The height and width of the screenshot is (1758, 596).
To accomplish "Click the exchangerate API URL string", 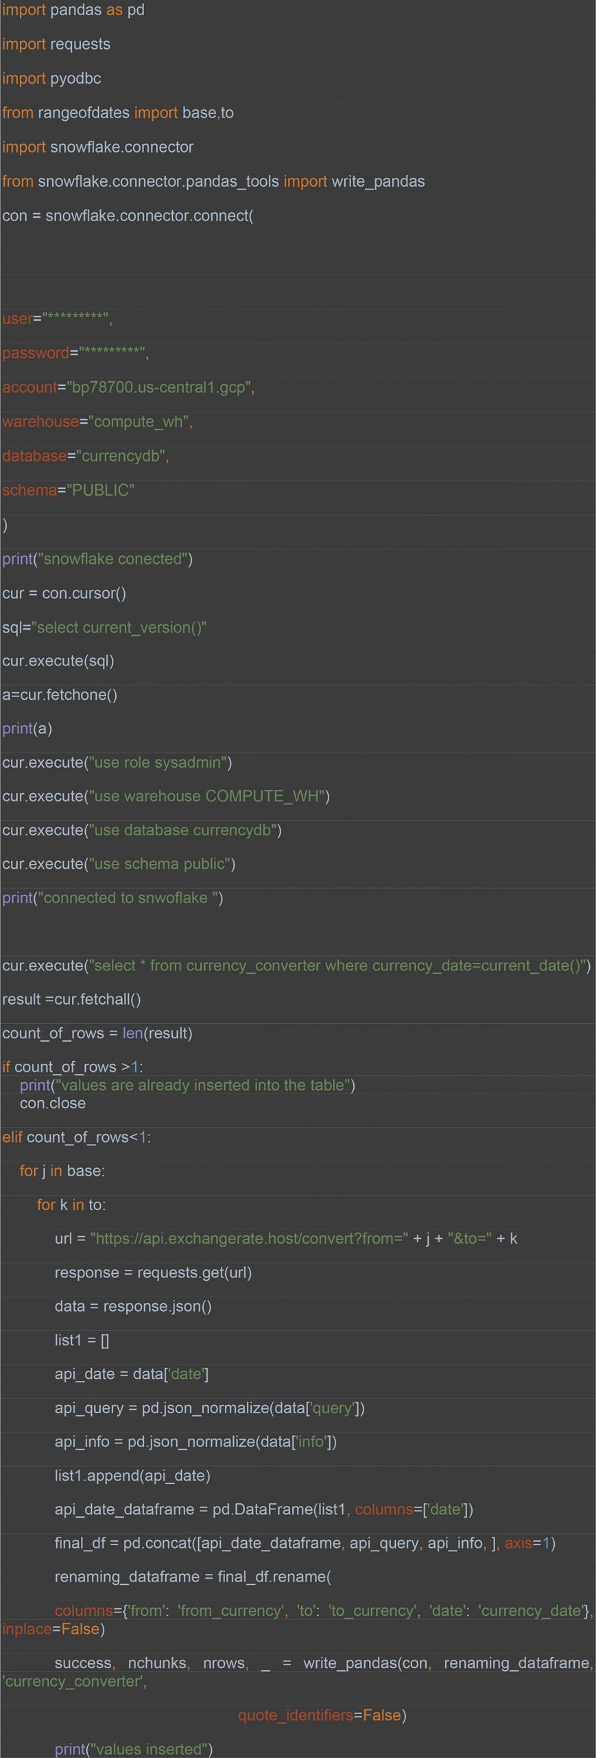I will pos(249,1238).
